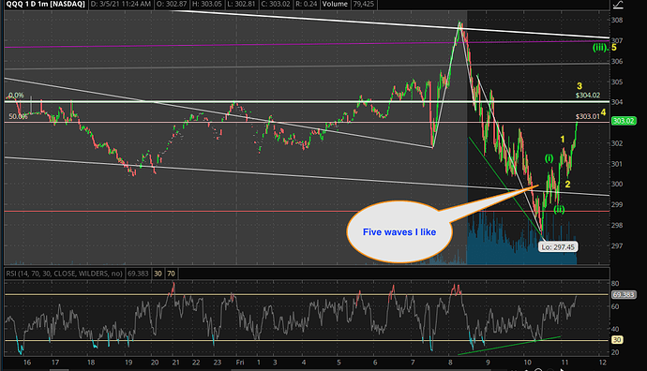647x371 pixels.
Task: Click the RSI overbought 70 value box
Action: 171,274
